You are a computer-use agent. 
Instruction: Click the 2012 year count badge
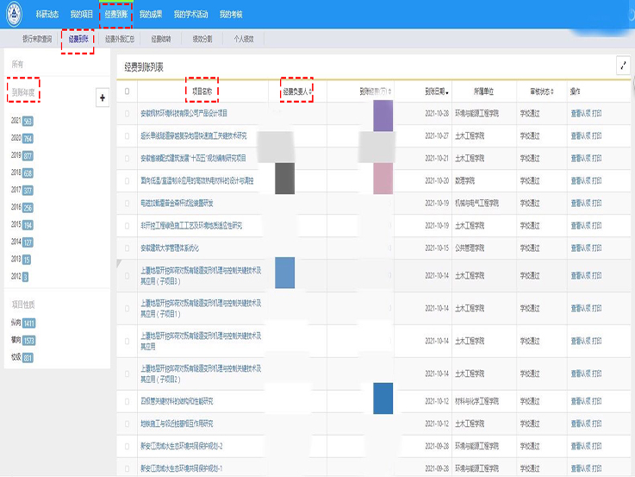tap(25, 276)
